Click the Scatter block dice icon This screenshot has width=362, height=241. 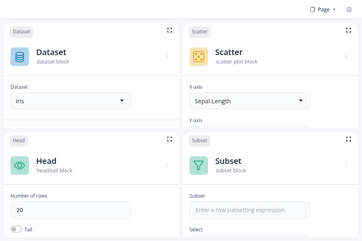(199, 57)
